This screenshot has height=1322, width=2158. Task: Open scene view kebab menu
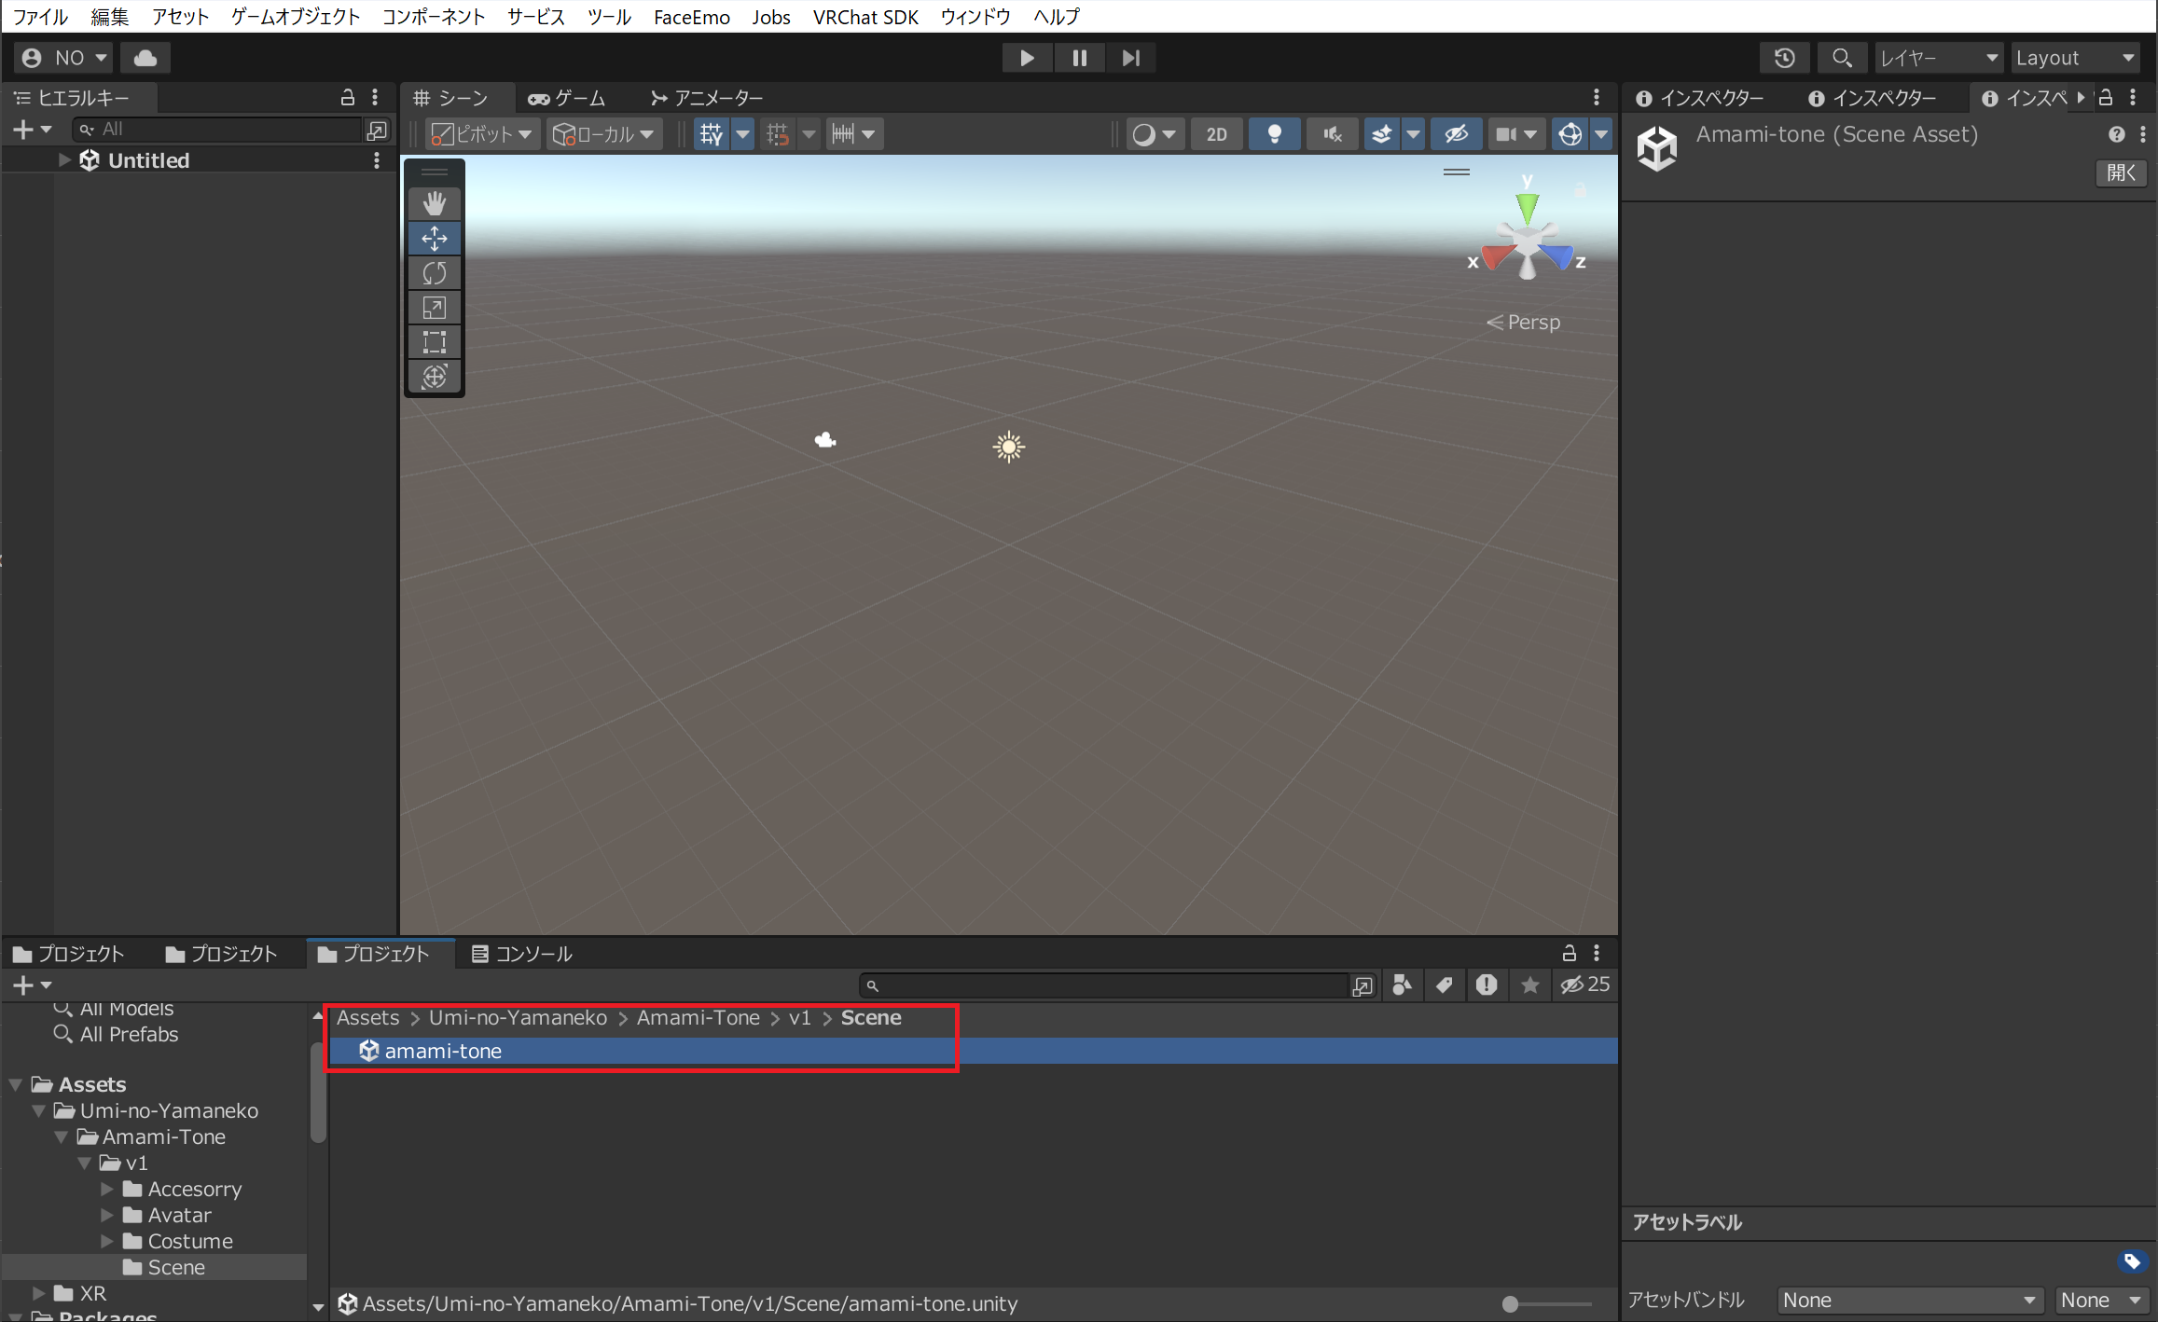click(1597, 97)
